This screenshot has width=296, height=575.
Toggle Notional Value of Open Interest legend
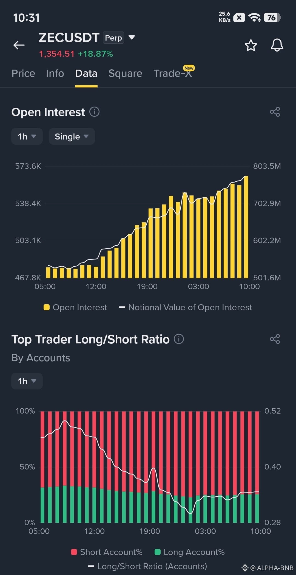186,308
